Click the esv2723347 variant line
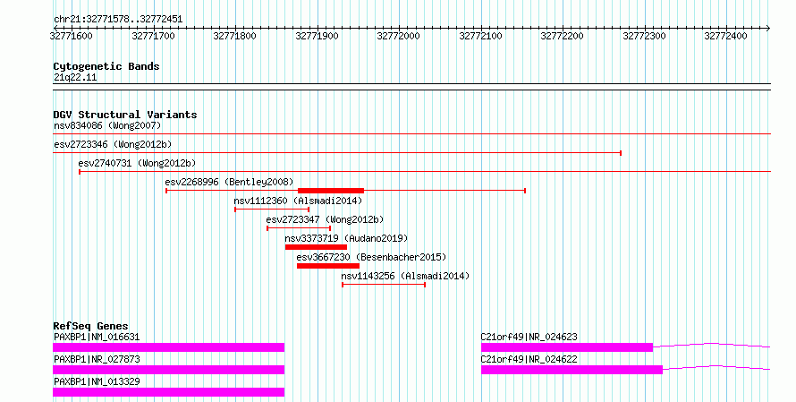 click(299, 228)
